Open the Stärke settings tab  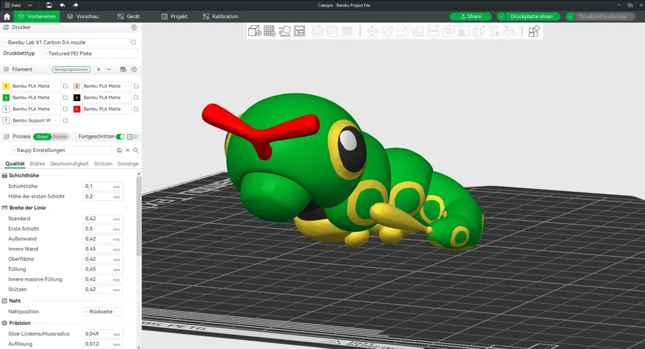pyautogui.click(x=37, y=164)
